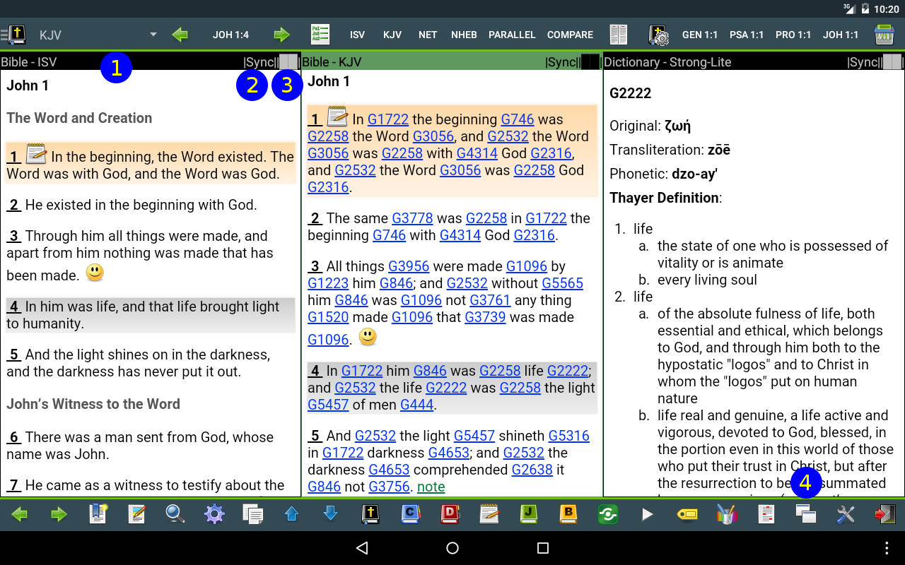Screen dimensions: 905x565
Task: Open the red-lined page format icon
Action: coord(766,514)
